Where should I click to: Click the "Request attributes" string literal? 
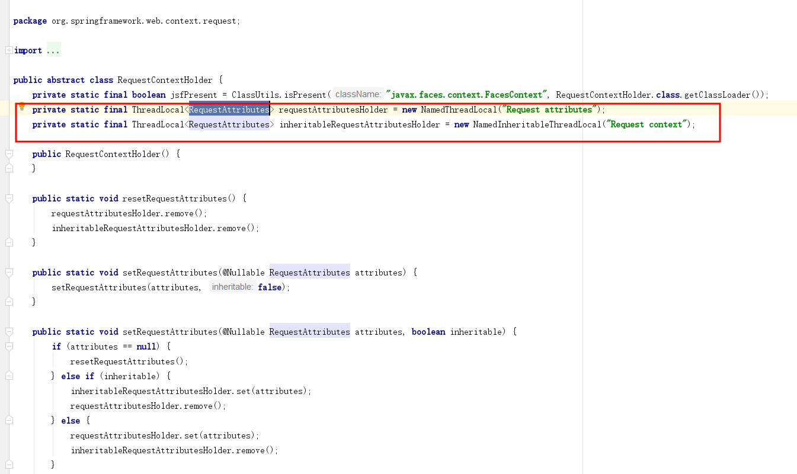[549, 110]
